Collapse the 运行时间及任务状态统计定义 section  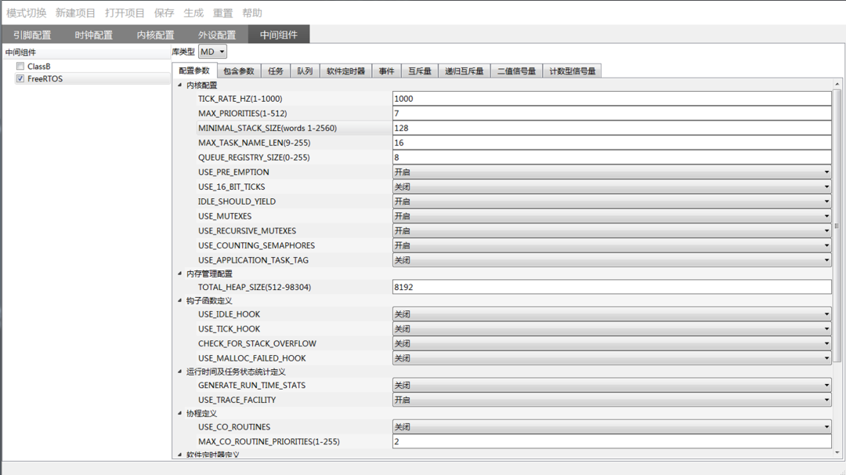click(x=179, y=372)
